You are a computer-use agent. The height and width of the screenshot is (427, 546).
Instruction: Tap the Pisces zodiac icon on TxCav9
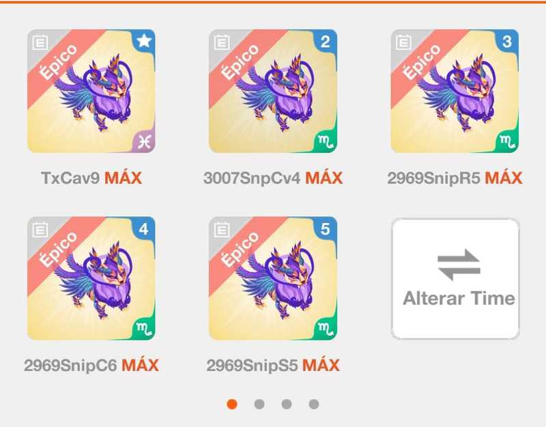coord(144,142)
